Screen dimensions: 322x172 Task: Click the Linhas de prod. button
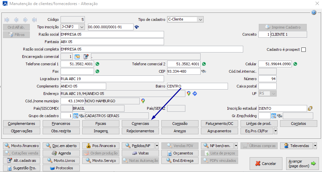[x=259, y=124]
